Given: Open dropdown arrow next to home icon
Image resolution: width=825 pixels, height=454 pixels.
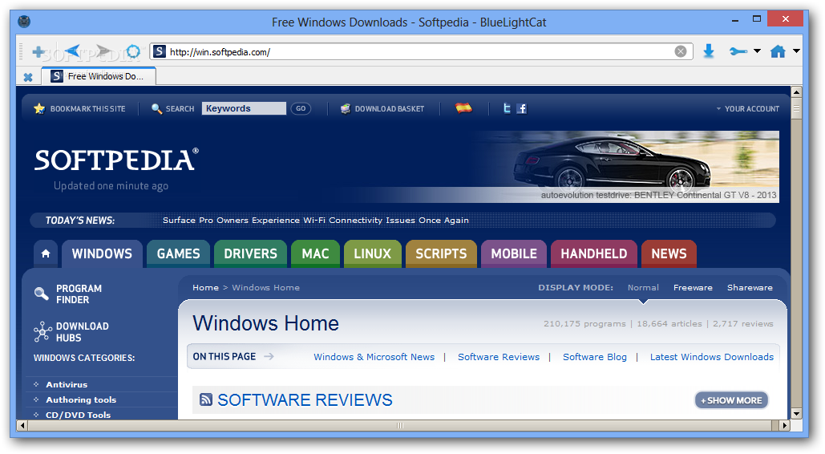Looking at the screenshot, I should click(x=796, y=51).
